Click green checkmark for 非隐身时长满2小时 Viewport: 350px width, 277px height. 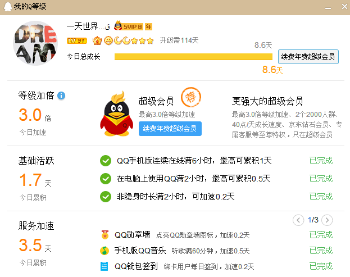106,197
